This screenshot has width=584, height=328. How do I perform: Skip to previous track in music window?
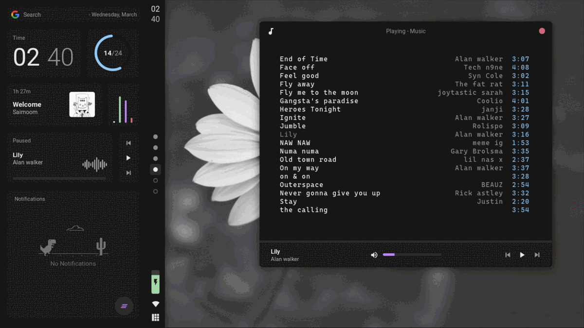click(508, 255)
